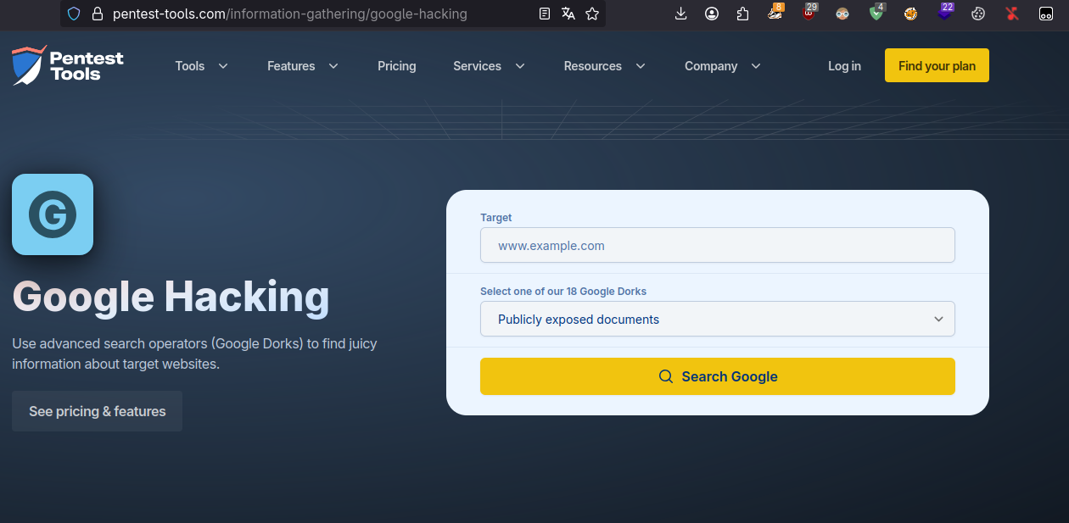Screen dimensions: 1069x523
Task: Click the orange tiger extension icon
Action: click(x=910, y=14)
